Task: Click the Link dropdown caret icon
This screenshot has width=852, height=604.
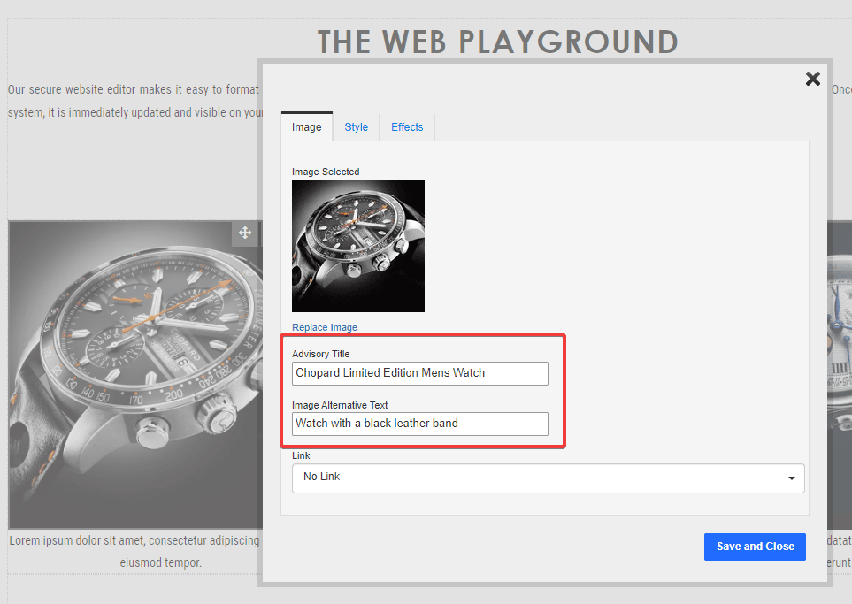Action: (792, 478)
